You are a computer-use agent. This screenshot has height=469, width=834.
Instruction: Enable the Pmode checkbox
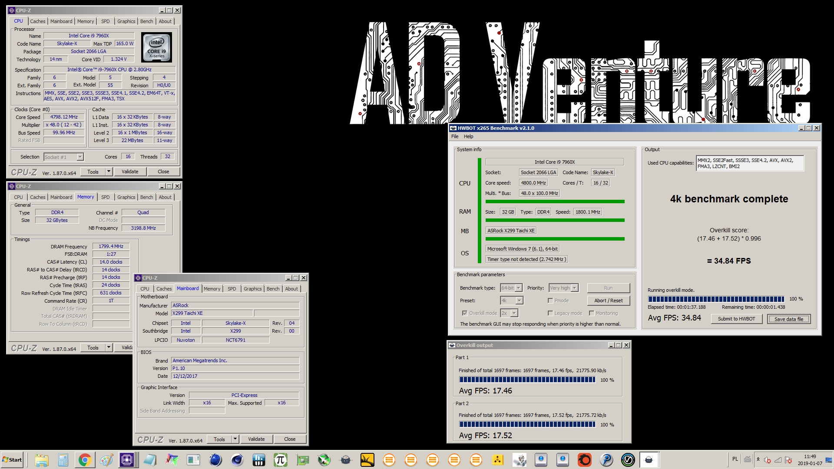point(550,301)
